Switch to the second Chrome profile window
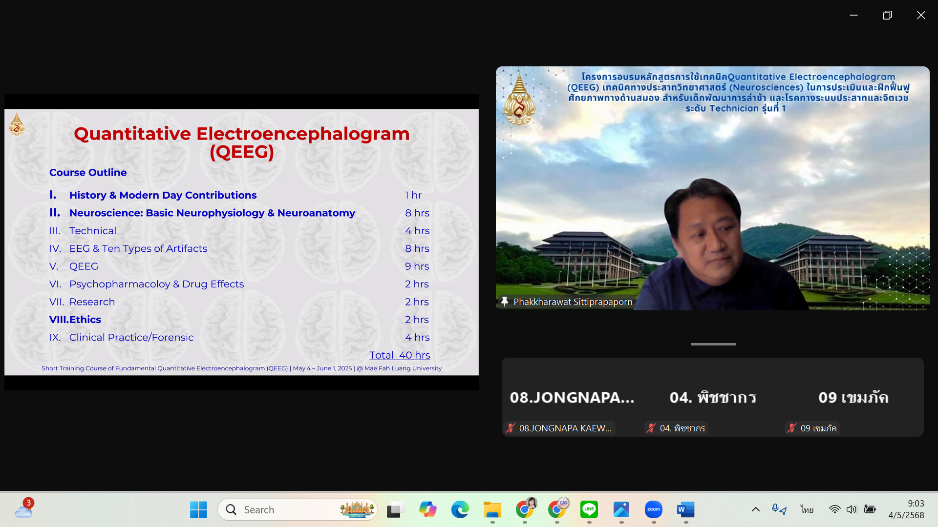 point(557,509)
